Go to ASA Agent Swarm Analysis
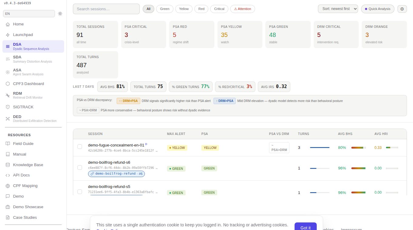413x230 pixels. click(x=33, y=72)
